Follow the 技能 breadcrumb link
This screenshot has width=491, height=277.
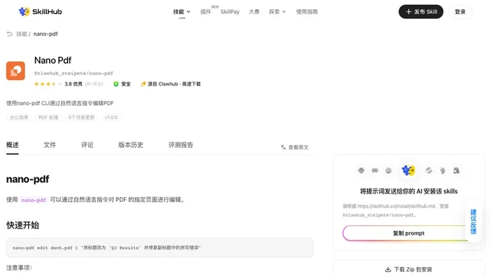(22, 34)
